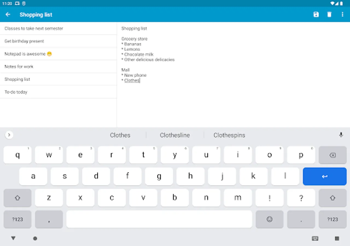Tap the exclamation mark key
Image resolution: width=350 pixels, height=246 pixels.
coord(270,198)
